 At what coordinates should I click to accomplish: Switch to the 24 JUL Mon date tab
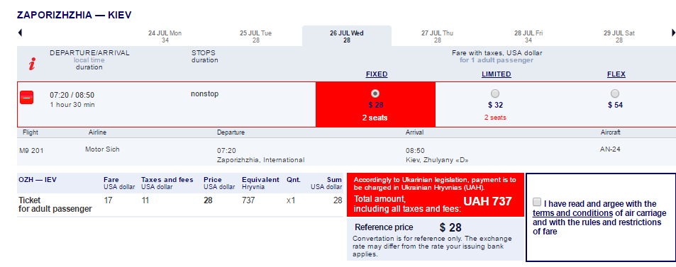coord(165,36)
